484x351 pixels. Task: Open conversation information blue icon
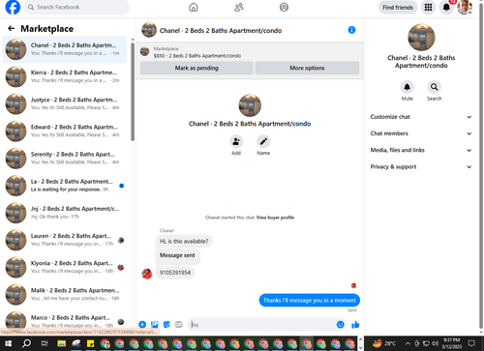pyautogui.click(x=351, y=30)
